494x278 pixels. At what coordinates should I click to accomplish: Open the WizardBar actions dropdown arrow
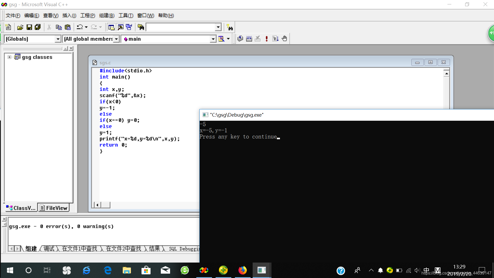pyautogui.click(x=228, y=39)
